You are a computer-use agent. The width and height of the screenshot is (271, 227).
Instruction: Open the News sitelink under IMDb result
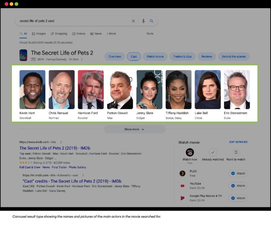tap(46, 168)
